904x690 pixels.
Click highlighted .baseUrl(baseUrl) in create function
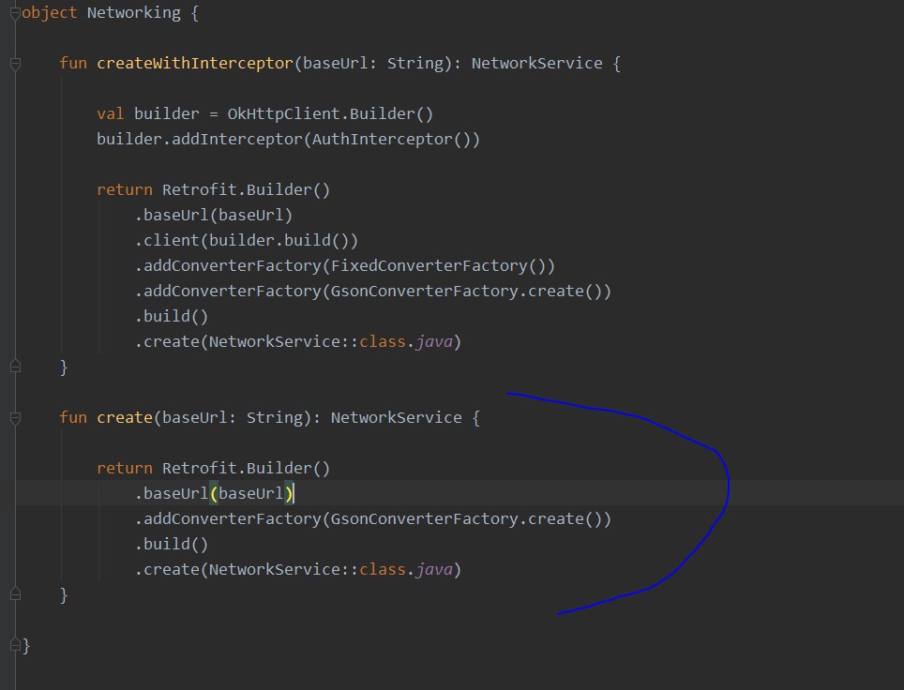tap(215, 493)
